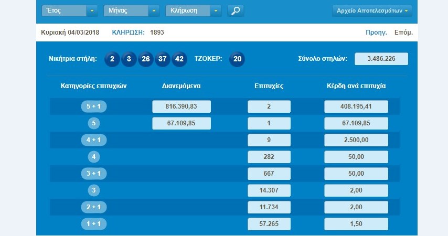Select the winners count 9 for 4+1
448x236 pixels.
[x=269, y=140]
